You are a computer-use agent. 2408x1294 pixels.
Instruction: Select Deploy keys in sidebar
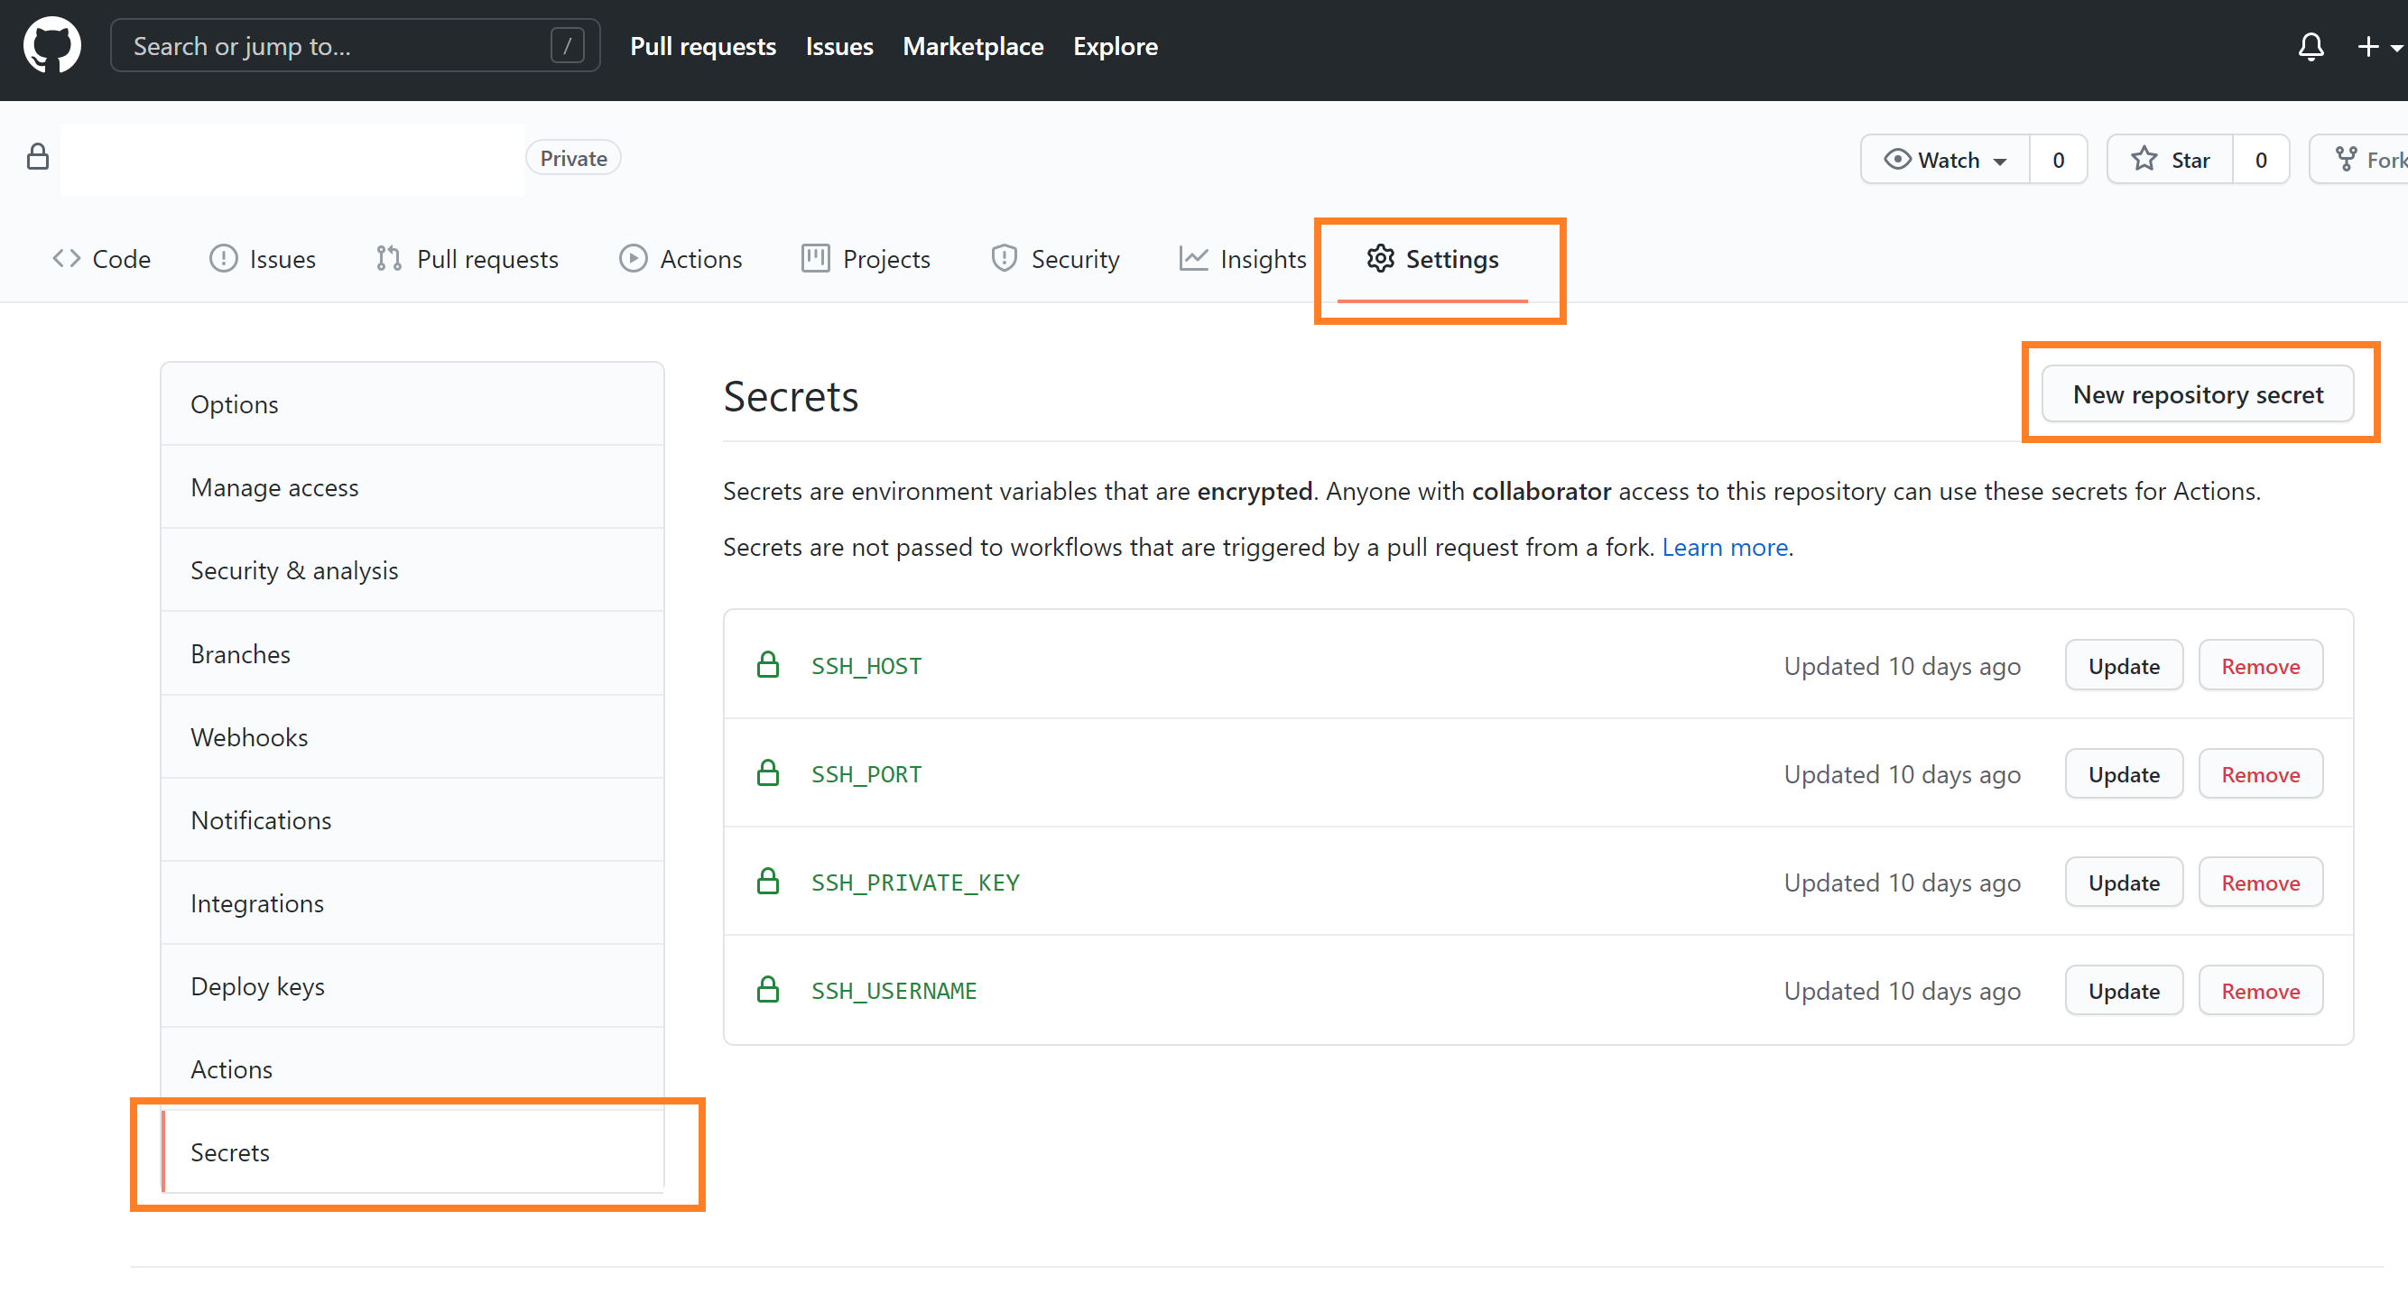tap(257, 986)
